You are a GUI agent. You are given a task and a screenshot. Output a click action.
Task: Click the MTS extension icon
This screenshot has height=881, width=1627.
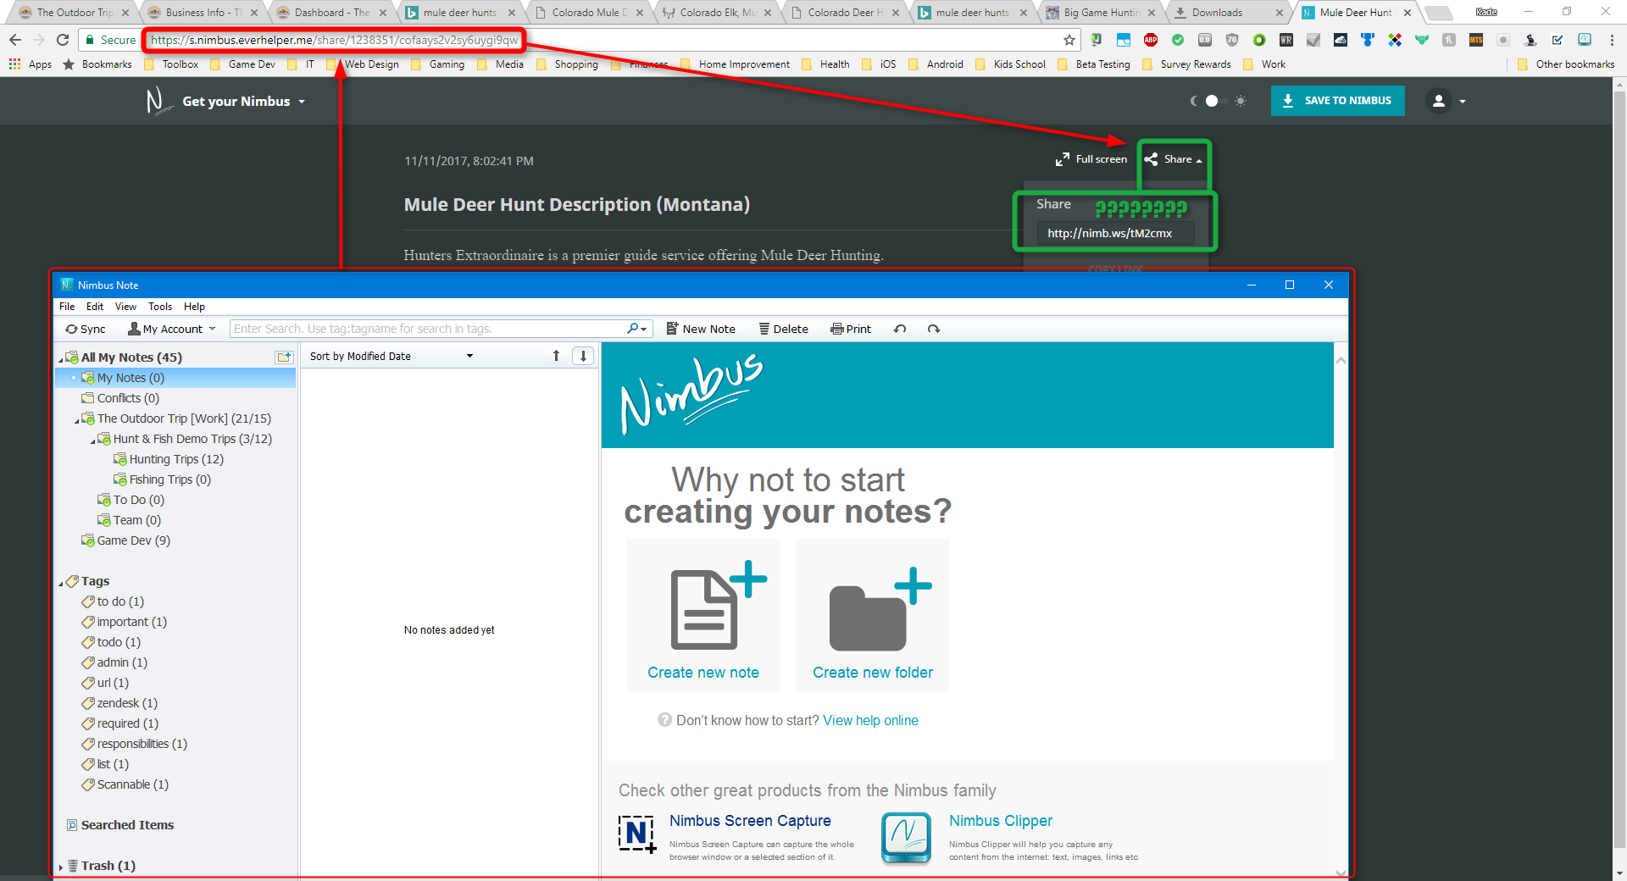(x=1476, y=40)
